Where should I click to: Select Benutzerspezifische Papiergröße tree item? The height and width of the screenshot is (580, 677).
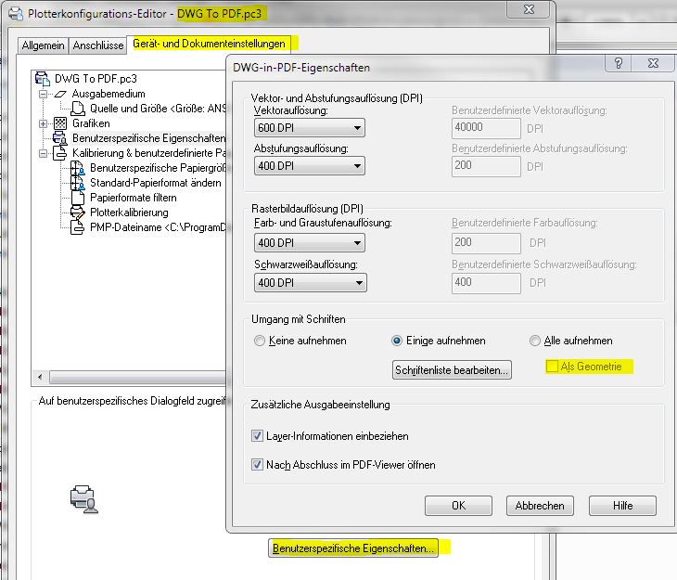point(158,168)
